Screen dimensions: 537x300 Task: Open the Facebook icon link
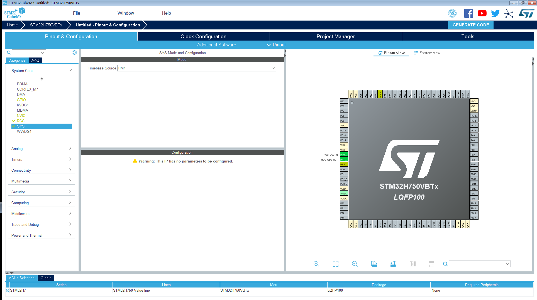click(x=469, y=13)
